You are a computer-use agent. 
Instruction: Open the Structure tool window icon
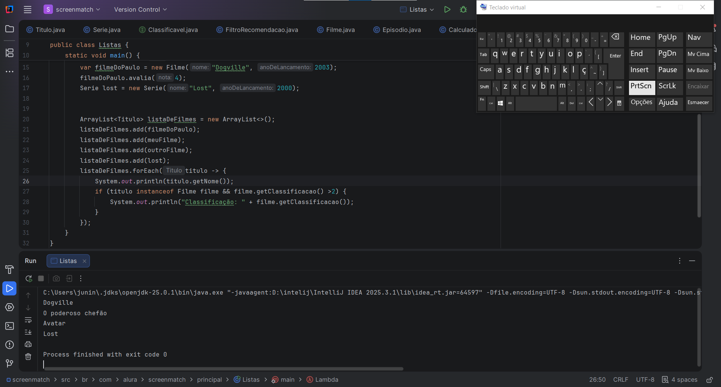(9, 53)
